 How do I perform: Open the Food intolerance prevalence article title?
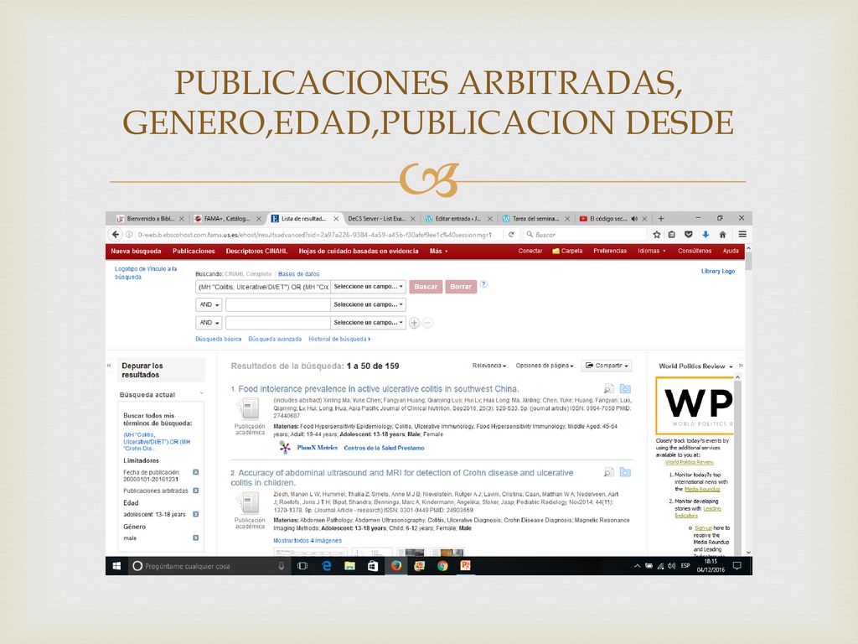coord(379,389)
